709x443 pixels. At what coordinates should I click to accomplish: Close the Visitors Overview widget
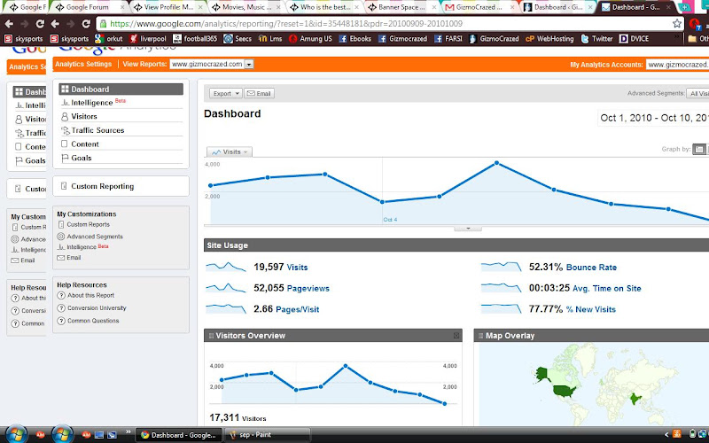[x=456, y=336]
